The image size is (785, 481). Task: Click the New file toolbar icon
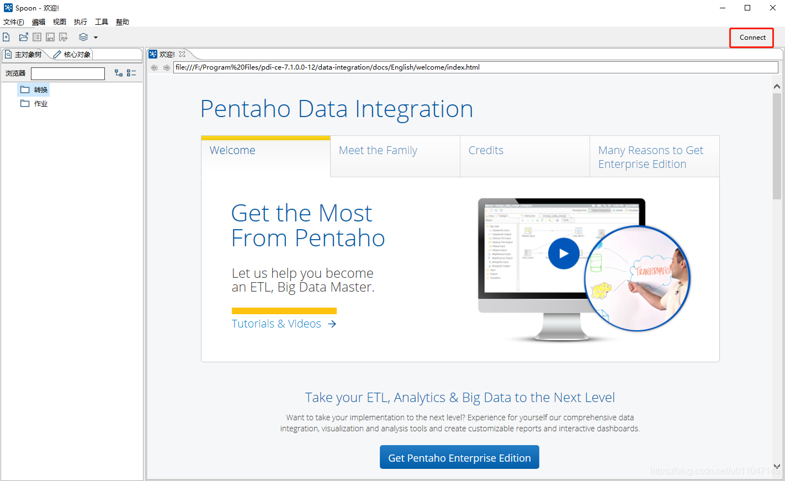[7, 37]
